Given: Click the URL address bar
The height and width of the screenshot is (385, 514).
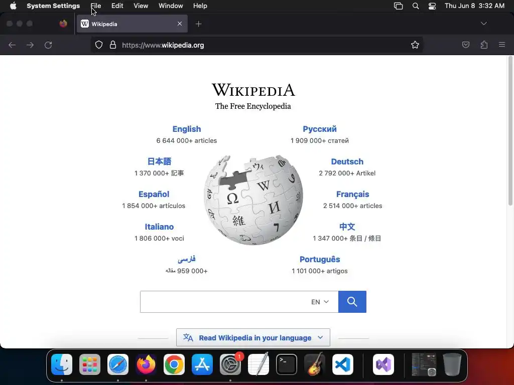Looking at the screenshot, I should point(256,45).
